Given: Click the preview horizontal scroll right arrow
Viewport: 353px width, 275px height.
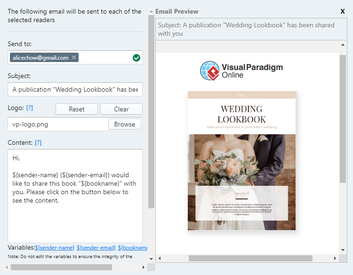Looking at the screenshot, I should point(335,258).
